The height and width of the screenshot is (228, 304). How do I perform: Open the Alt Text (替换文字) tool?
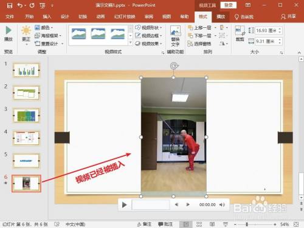[x=175, y=36]
